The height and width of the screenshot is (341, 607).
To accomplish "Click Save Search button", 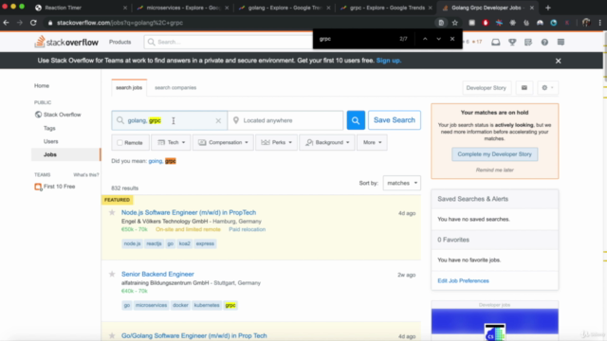I will click(395, 120).
